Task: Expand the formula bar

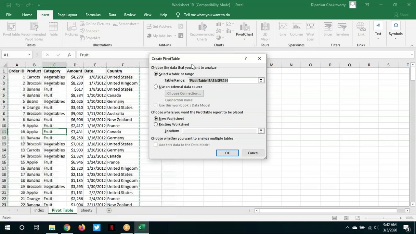Action: [x=412, y=55]
